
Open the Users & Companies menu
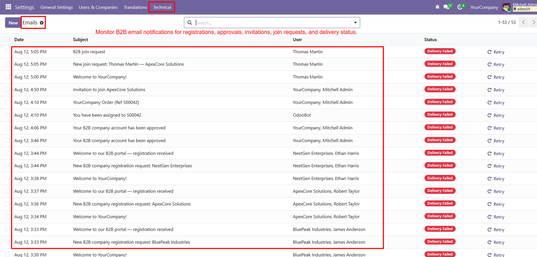click(x=98, y=7)
